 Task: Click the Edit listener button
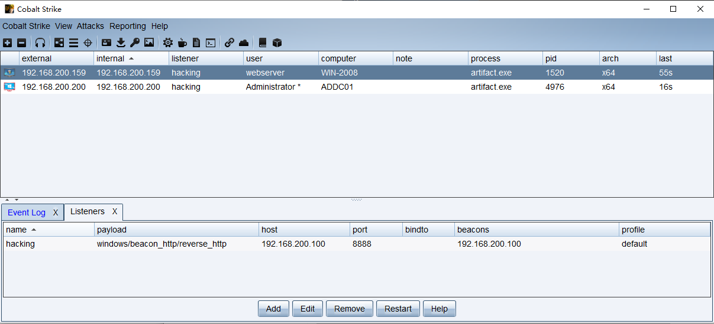308,309
